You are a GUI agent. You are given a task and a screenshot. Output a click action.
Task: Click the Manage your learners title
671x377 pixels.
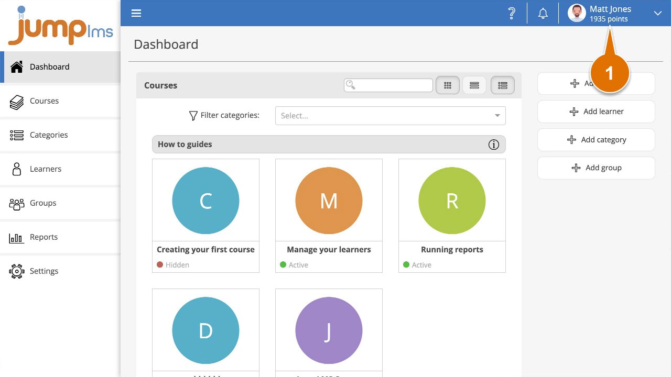click(x=329, y=250)
